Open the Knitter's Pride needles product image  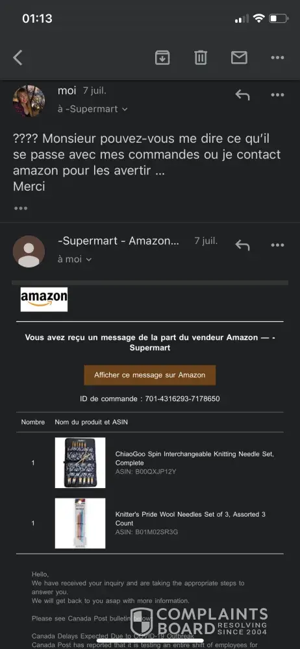pos(80,523)
